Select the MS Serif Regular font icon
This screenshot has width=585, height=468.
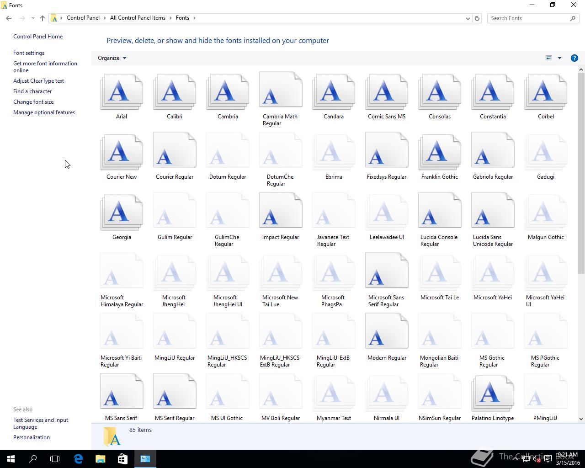click(x=174, y=391)
